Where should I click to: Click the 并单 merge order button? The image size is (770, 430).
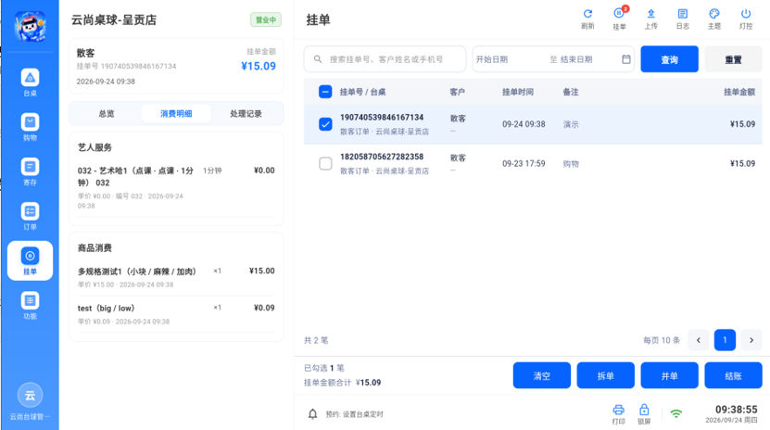coord(669,375)
